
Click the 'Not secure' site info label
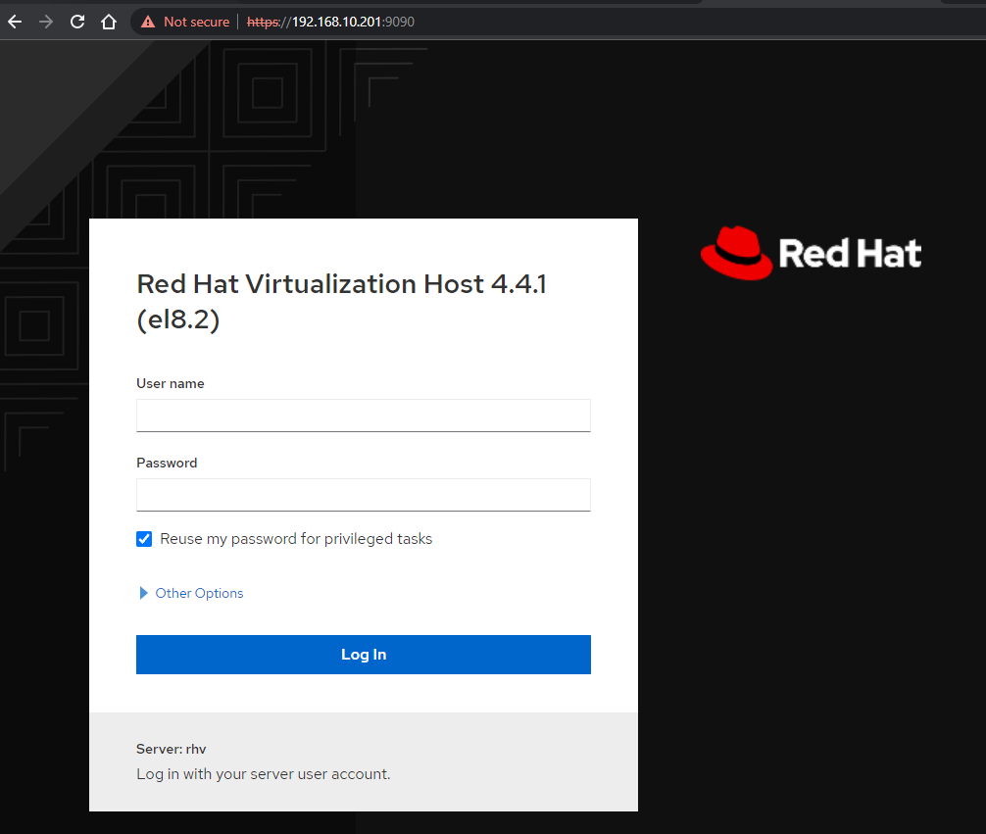click(x=196, y=22)
